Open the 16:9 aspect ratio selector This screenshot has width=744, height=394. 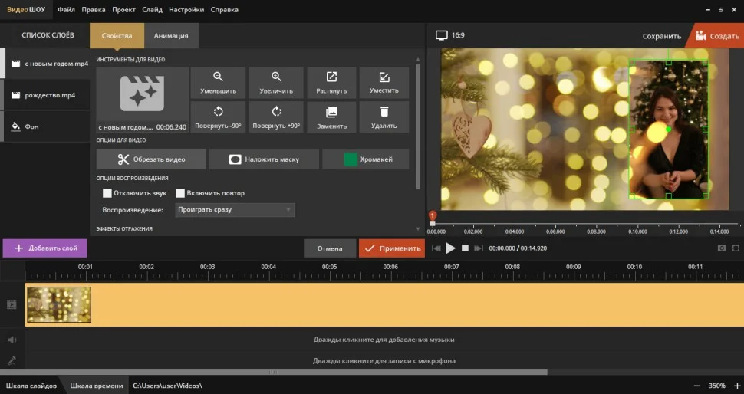coord(451,35)
